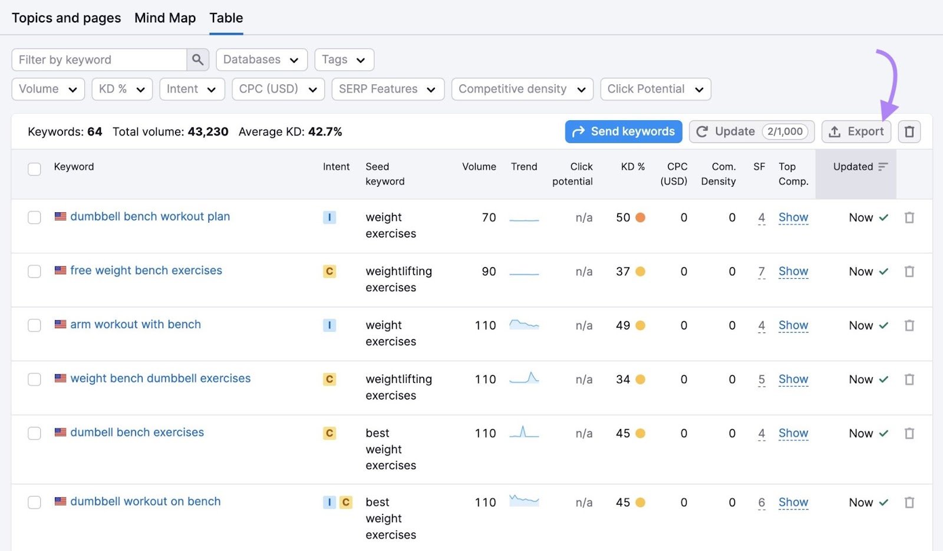Click the sort icon in the Updated column header
943x551 pixels.
[882, 167]
